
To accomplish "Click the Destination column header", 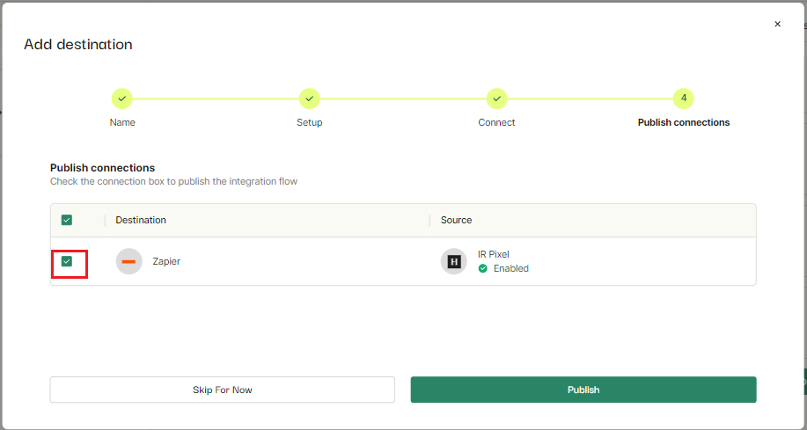I will click(141, 220).
